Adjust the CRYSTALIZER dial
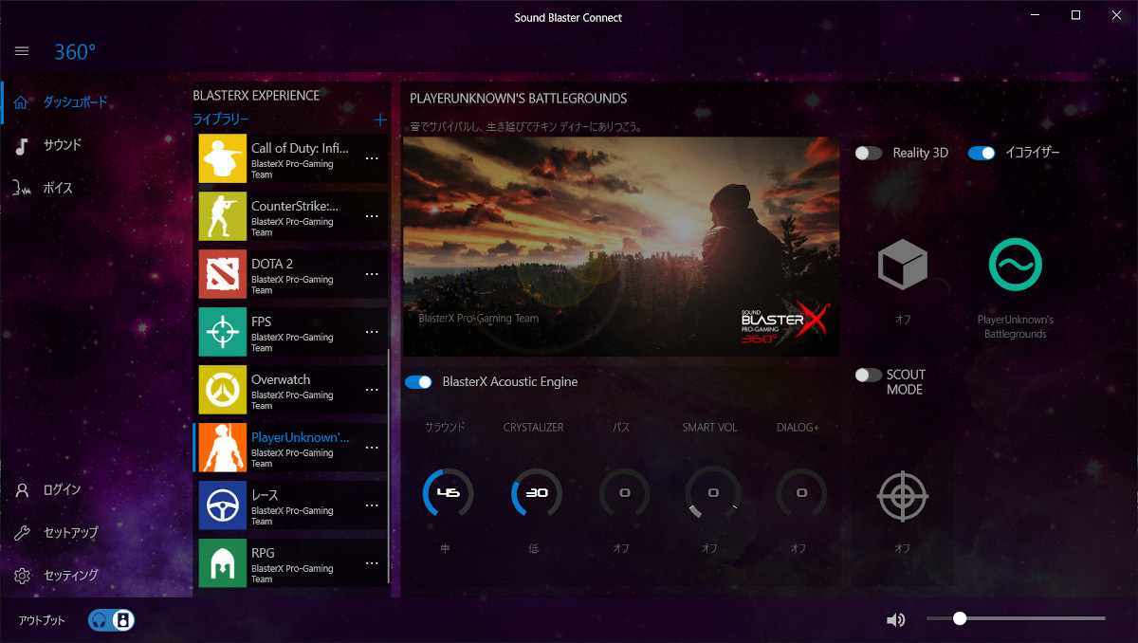The height and width of the screenshot is (643, 1138). click(536, 493)
